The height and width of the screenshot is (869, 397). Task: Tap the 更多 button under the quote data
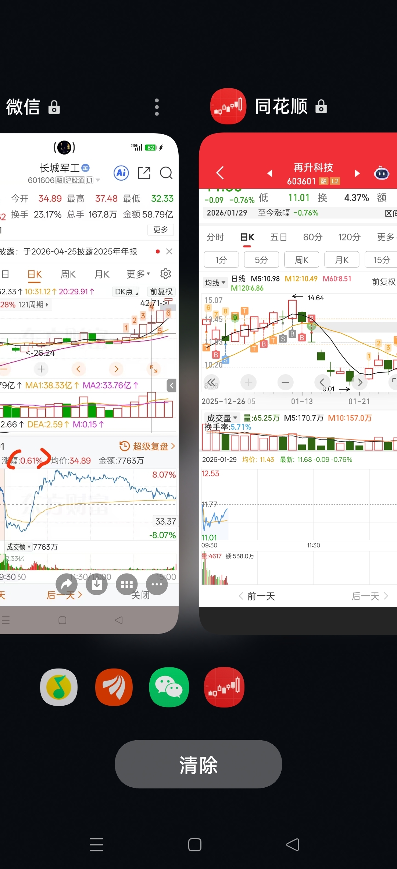[161, 230]
